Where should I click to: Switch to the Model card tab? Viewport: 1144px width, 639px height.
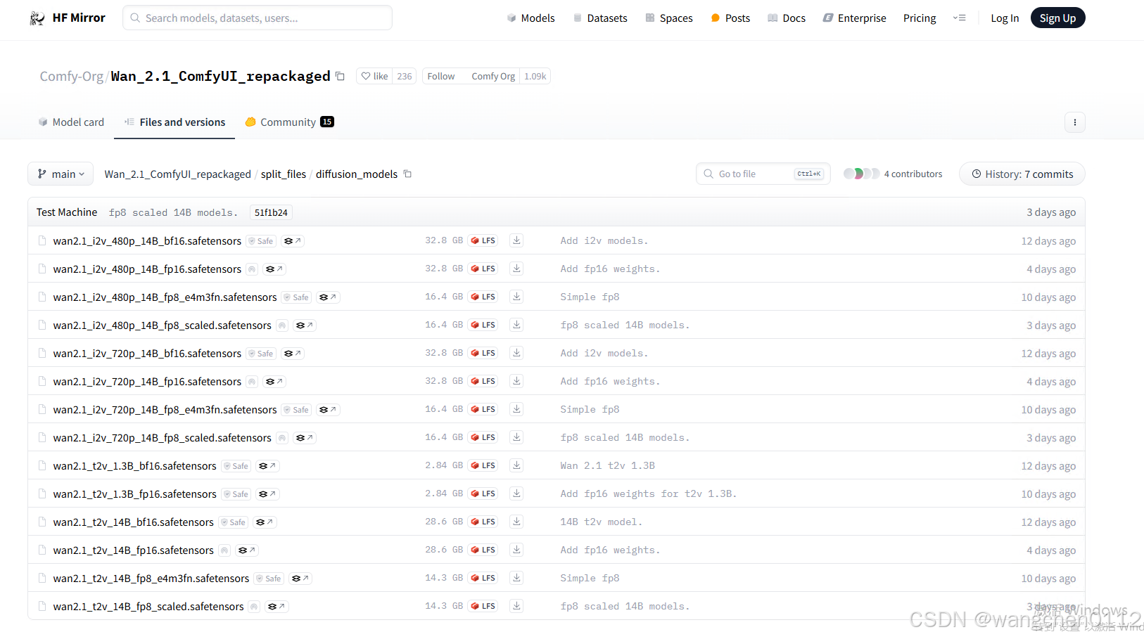pos(71,122)
